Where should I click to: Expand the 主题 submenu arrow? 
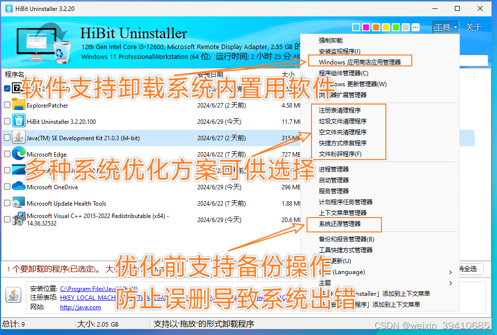(450, 283)
